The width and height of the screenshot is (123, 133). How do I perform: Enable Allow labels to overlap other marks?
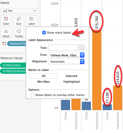[33, 95]
